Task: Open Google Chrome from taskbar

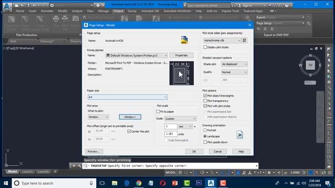Action: point(139,183)
